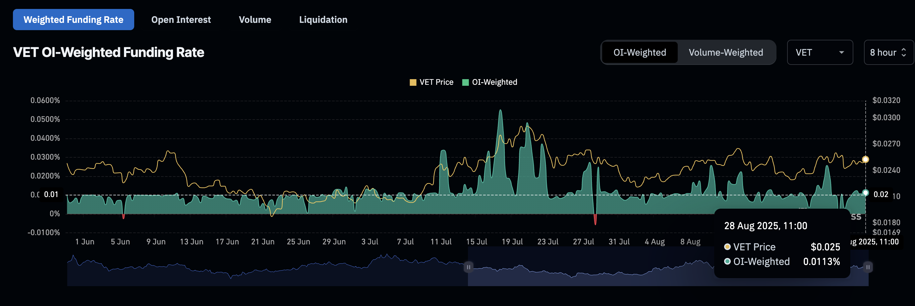Click the tooltip VET Price value "$0.025"
Viewport: 915px width, 306px height.
point(826,247)
